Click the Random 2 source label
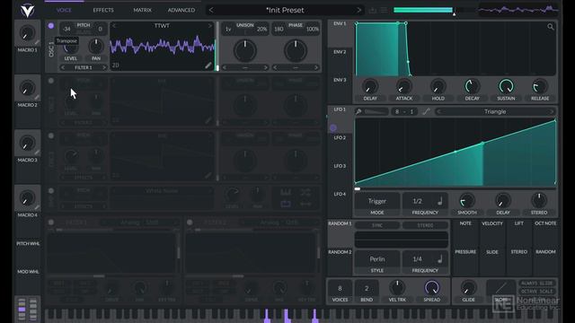Screen dimensions: 575x323 [340, 252]
